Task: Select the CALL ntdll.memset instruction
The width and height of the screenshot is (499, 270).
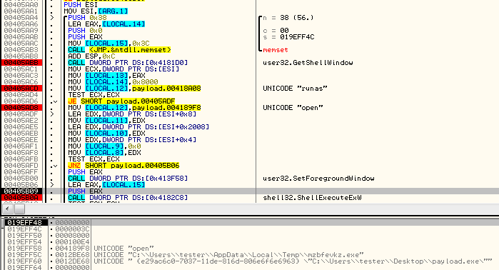Action: click(119, 50)
